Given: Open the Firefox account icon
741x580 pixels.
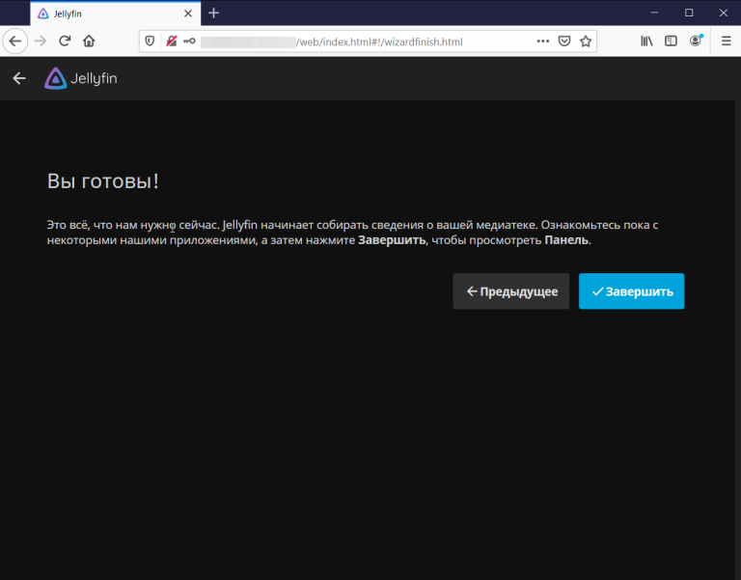Looking at the screenshot, I should coord(696,41).
